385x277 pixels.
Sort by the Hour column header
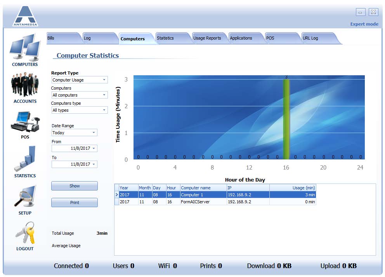pyautogui.click(x=173, y=188)
